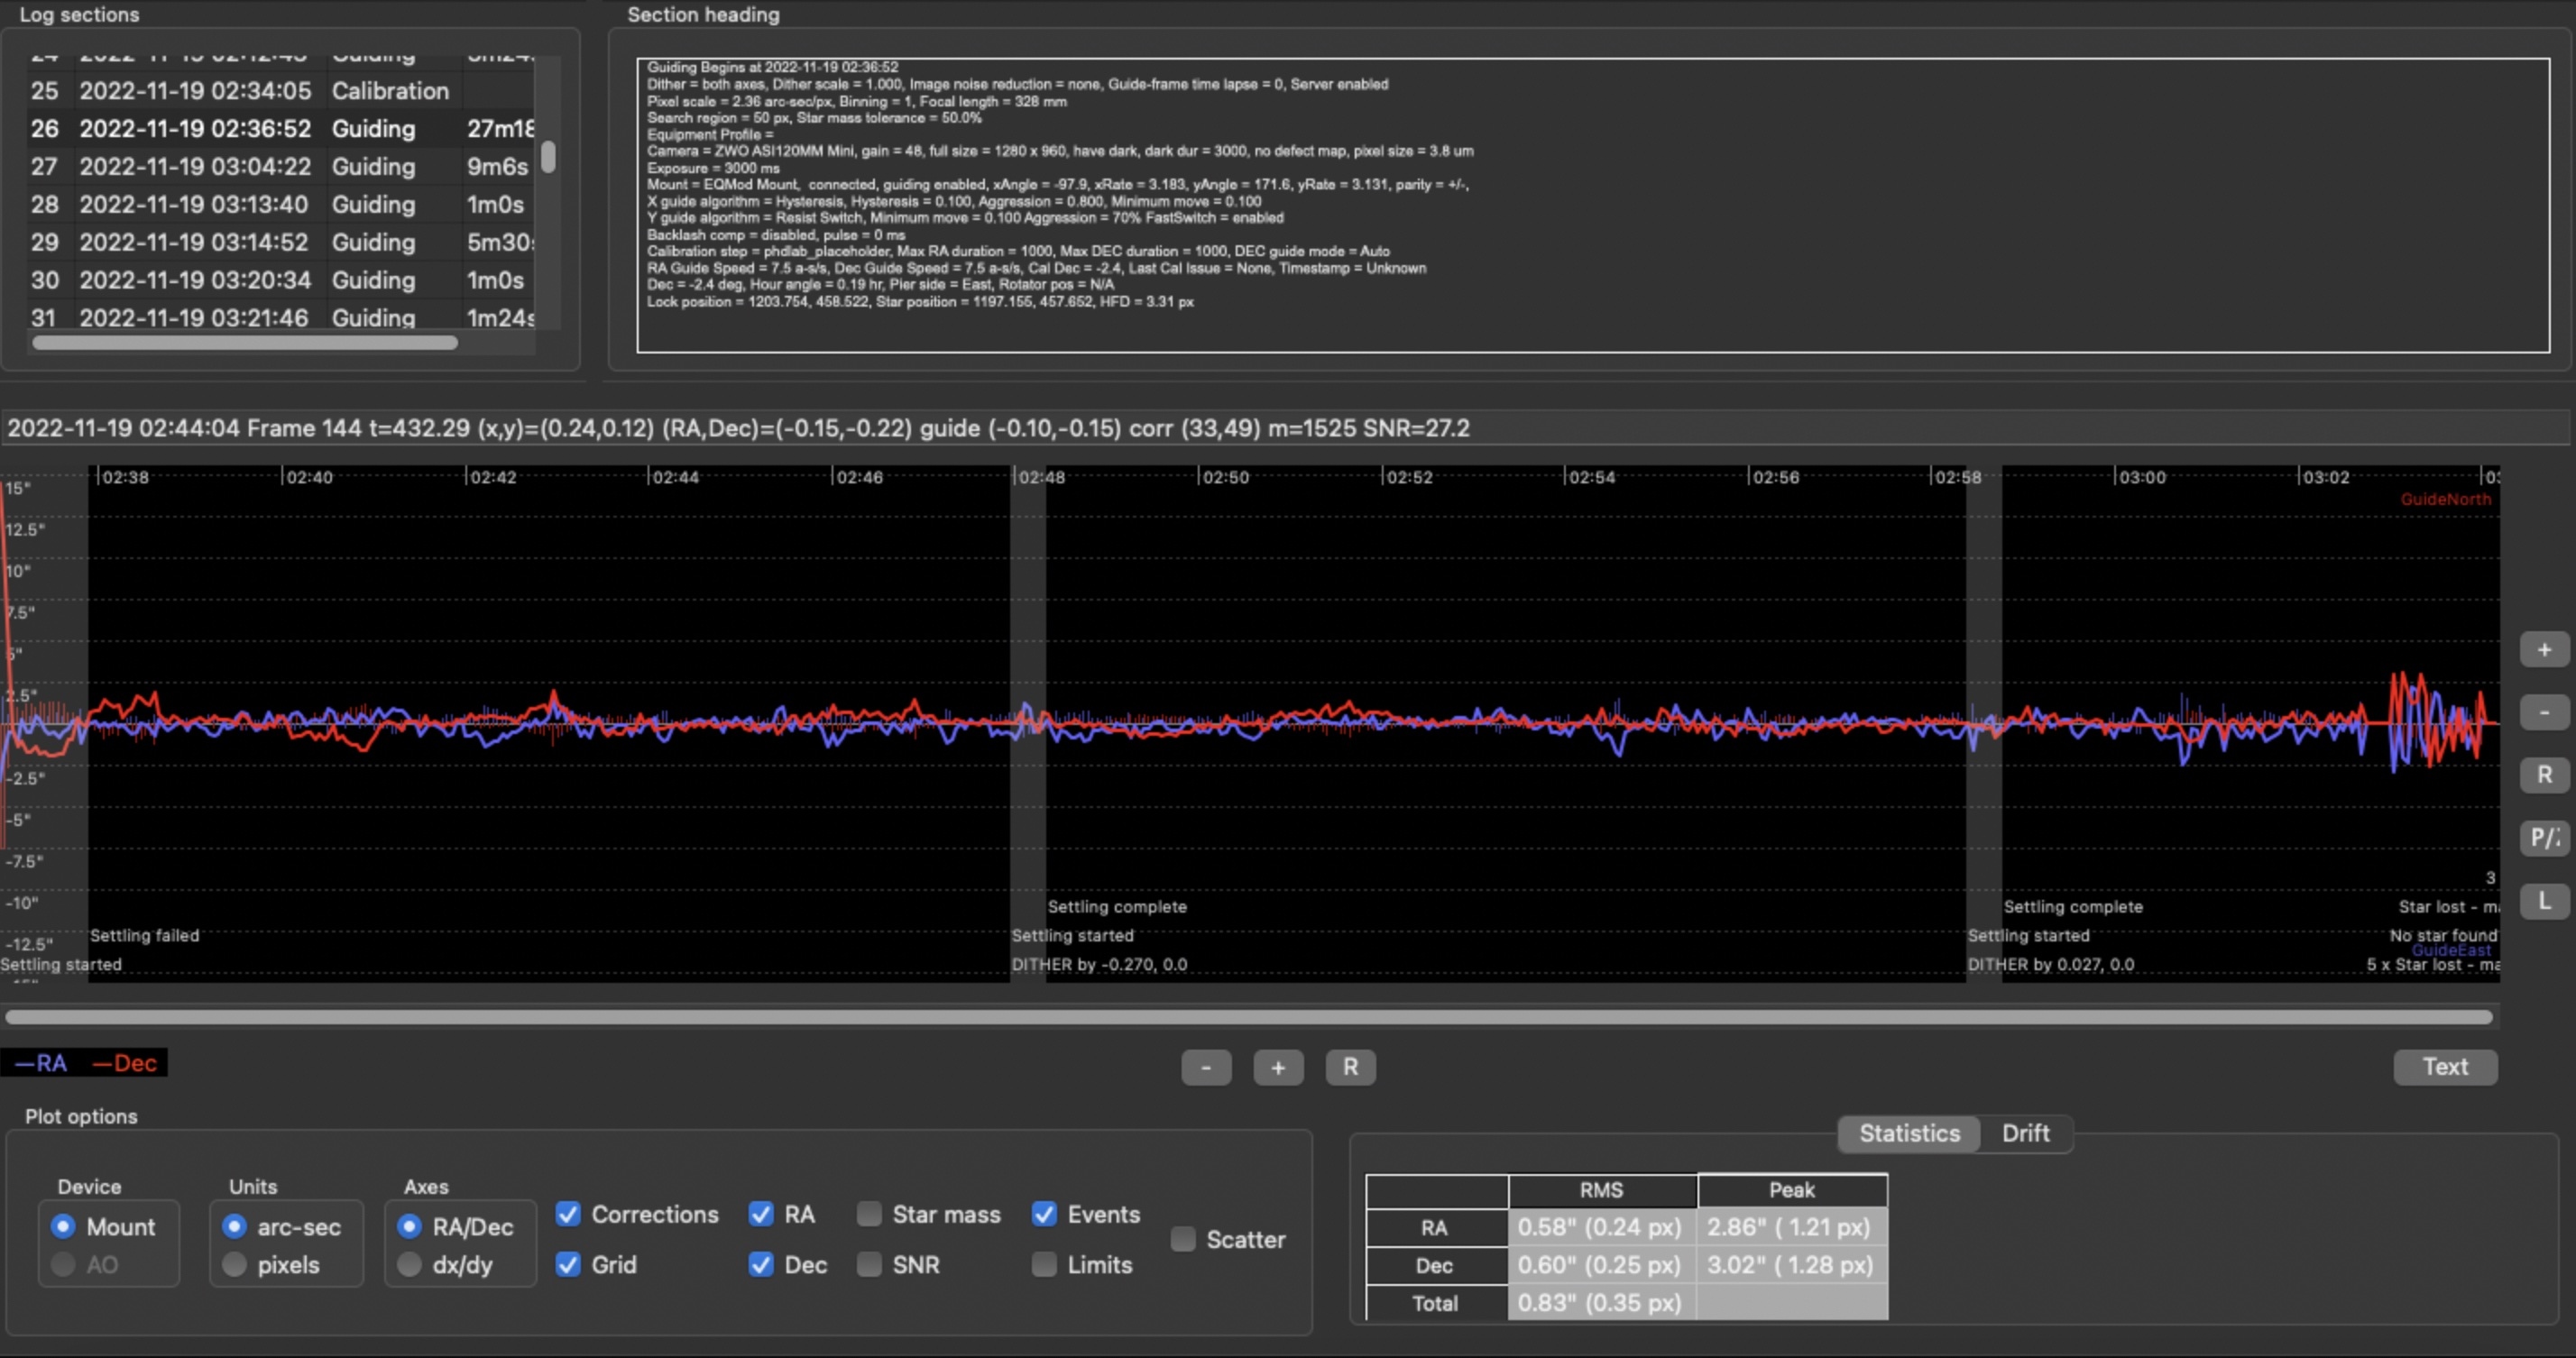Select the dx/dy axes option
Screen dimensions: 2576x1358
pyautogui.click(x=409, y=1264)
